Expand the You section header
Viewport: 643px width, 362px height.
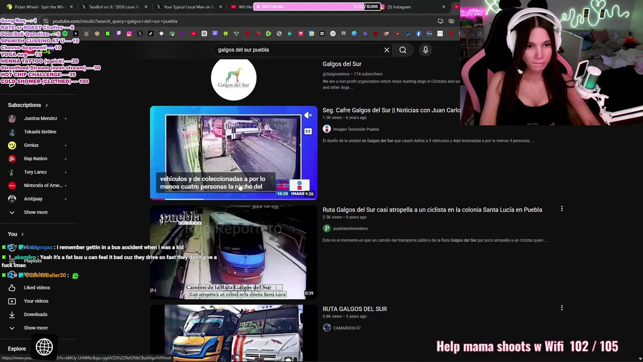(16, 234)
